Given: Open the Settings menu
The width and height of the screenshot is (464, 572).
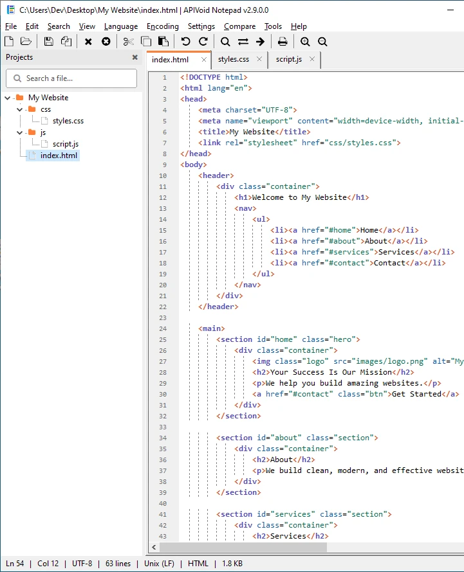Looking at the screenshot, I should tap(201, 26).
